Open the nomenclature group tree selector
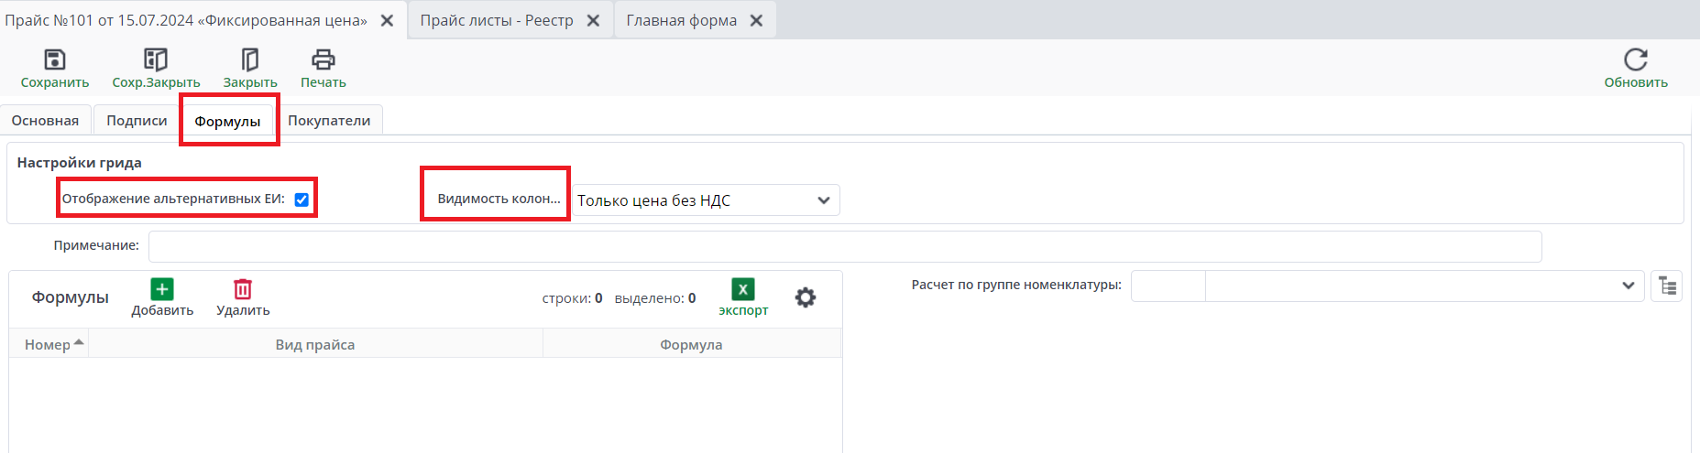Viewport: 1700px width, 453px height. (1667, 286)
